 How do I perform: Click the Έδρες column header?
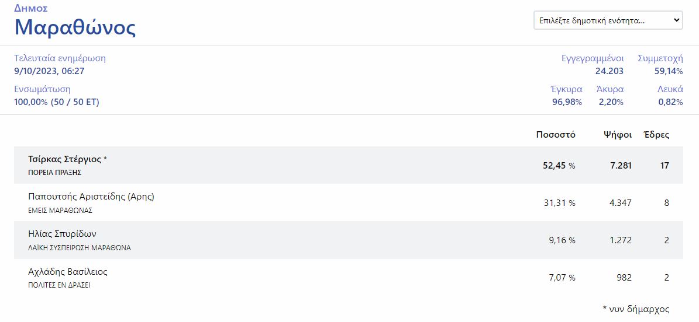(x=656, y=135)
